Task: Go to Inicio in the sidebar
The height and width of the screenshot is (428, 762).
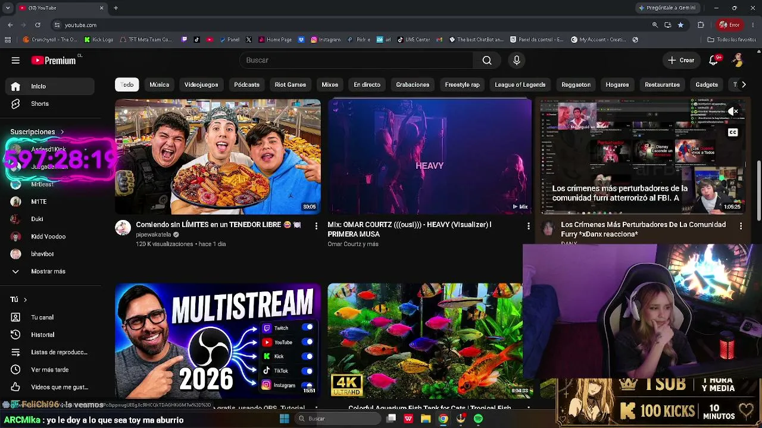Action: (x=50, y=86)
